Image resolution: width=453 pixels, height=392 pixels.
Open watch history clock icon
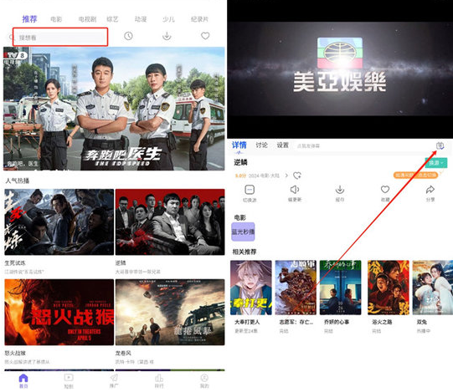(128, 36)
